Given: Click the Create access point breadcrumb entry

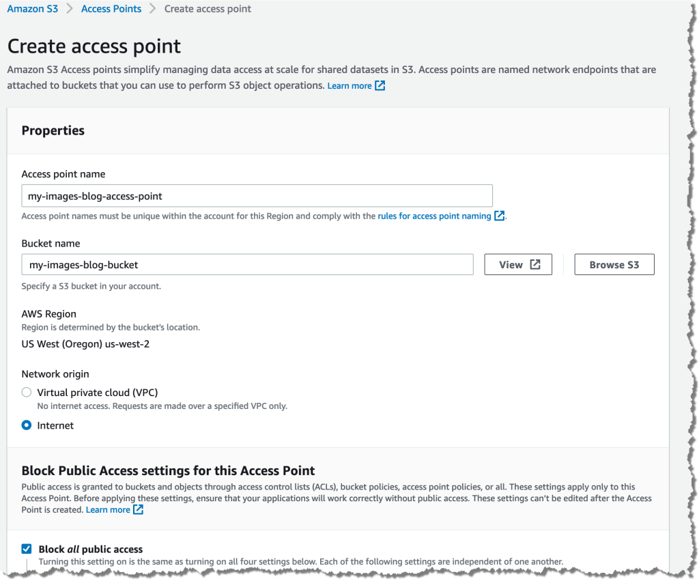Looking at the screenshot, I should click(x=208, y=8).
